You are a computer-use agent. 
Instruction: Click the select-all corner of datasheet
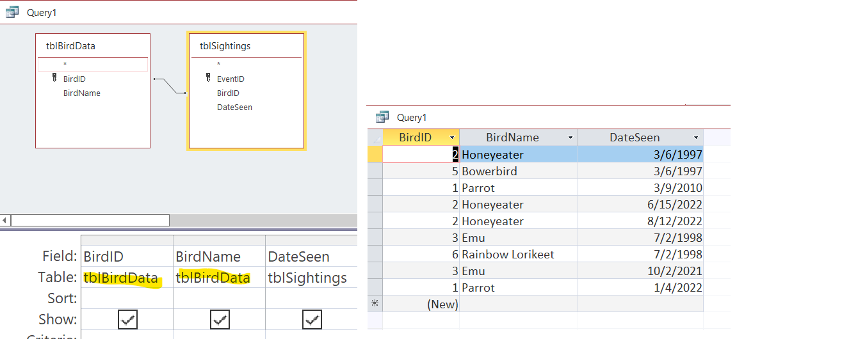(375, 138)
